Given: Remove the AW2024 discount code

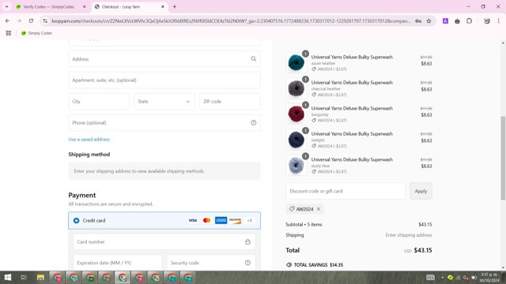Looking at the screenshot, I should [x=319, y=209].
